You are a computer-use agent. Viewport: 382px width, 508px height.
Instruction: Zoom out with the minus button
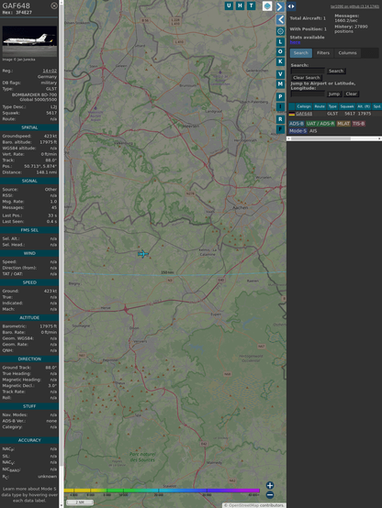tap(270, 495)
